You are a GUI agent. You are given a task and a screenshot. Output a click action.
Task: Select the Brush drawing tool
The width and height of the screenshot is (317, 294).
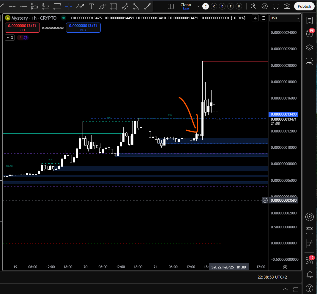point(102,7)
